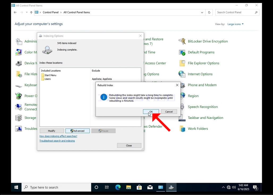Open Internet Options icon
The width and height of the screenshot is (273, 195).
(182, 74)
